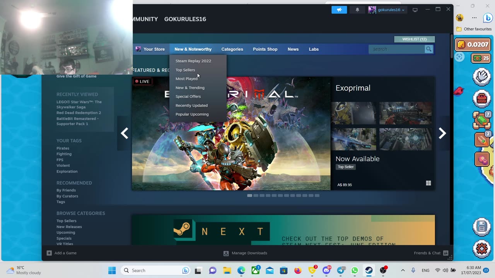Switch Steam to Big Picture mode
This screenshot has width=495, height=278.
[415, 10]
